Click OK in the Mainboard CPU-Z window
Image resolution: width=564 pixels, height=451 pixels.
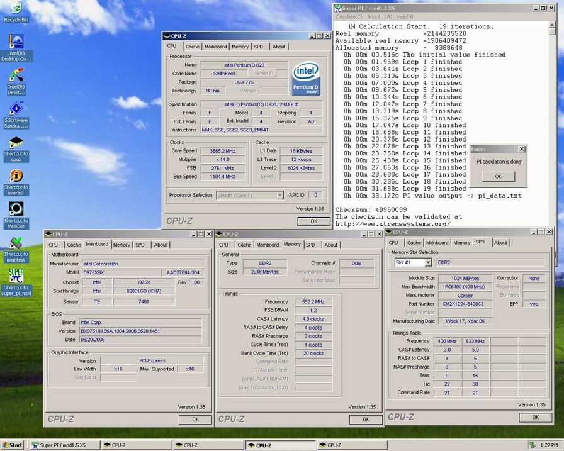click(x=195, y=420)
